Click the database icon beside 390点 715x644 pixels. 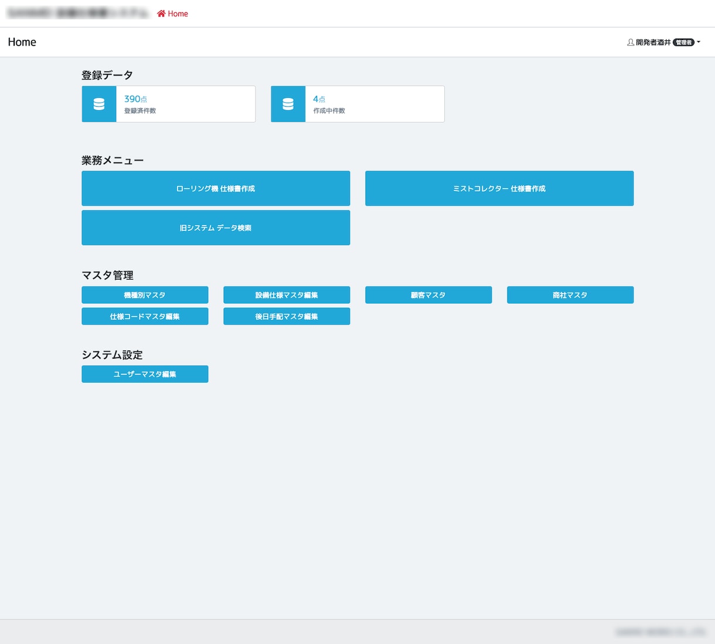point(99,104)
